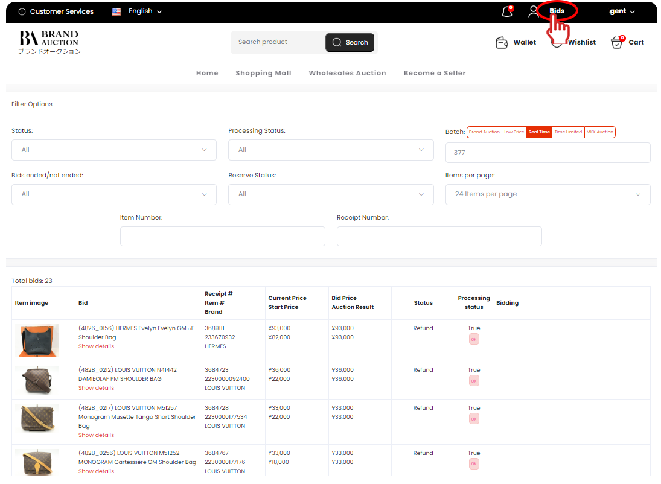
Task: Open the Status dropdown
Action: click(114, 150)
